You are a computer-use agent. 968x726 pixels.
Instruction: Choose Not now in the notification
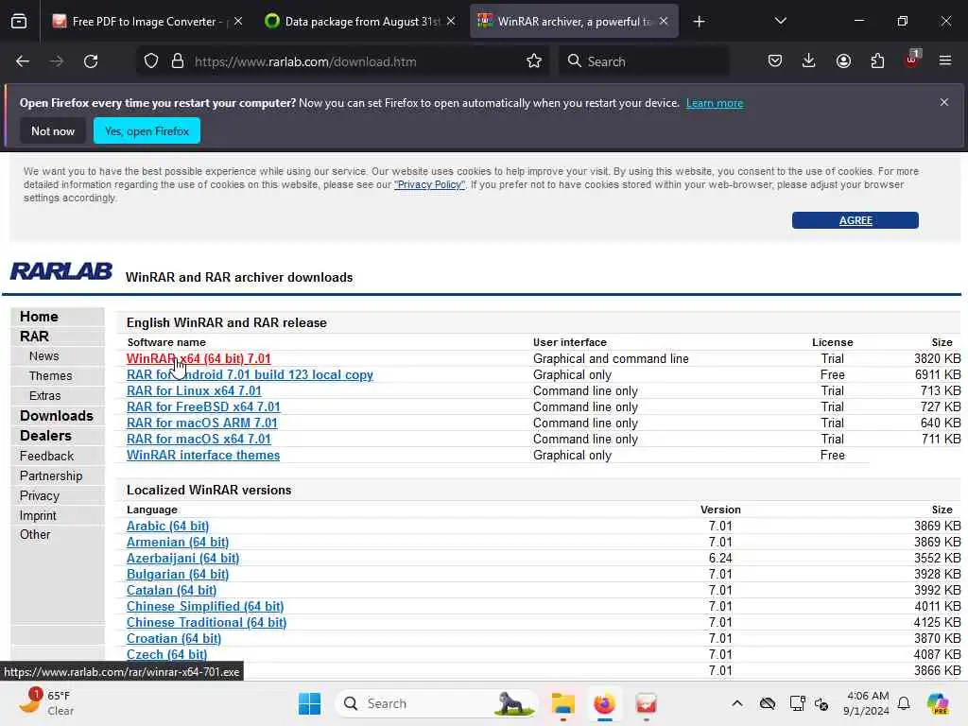click(x=53, y=130)
